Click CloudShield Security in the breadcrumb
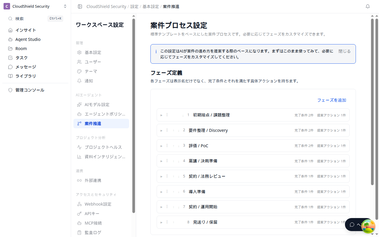 pos(106,7)
